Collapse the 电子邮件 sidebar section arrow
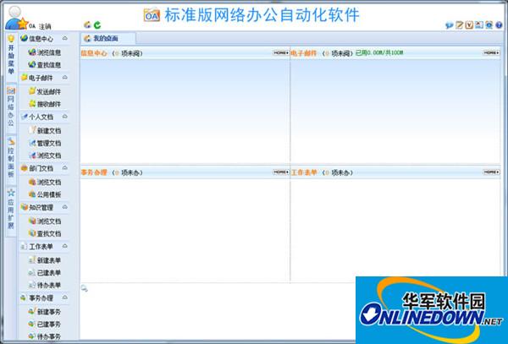Screen dimensions: 508x344 [x=65, y=78]
